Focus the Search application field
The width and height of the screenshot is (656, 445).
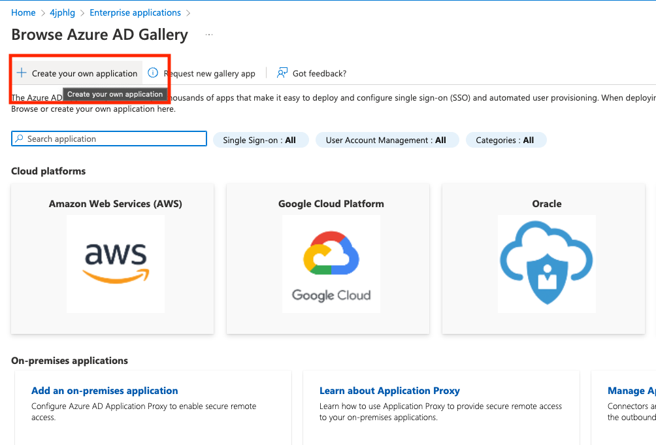[108, 139]
